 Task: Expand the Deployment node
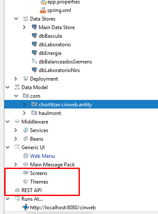(x=16, y=78)
